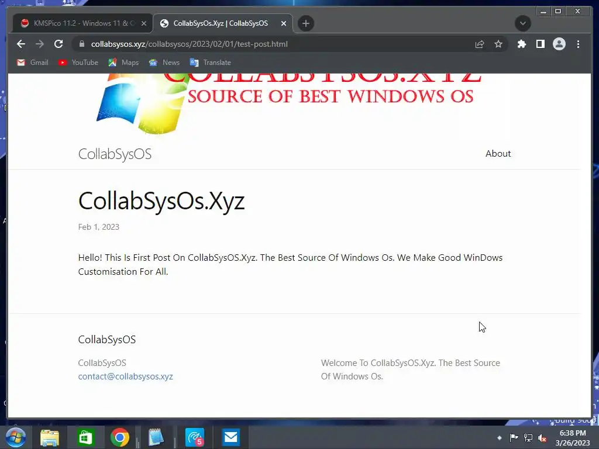Click the footer CollabSysOS heading
The image size is (599, 449).
click(x=106, y=340)
